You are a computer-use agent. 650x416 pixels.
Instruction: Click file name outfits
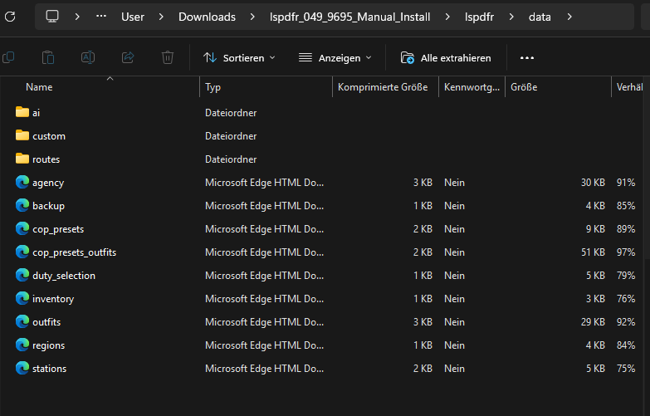click(x=46, y=322)
